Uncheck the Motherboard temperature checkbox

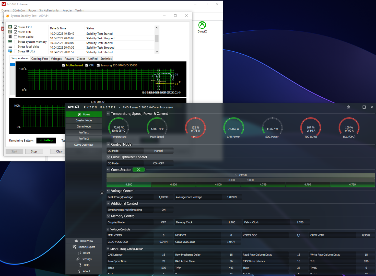point(64,65)
